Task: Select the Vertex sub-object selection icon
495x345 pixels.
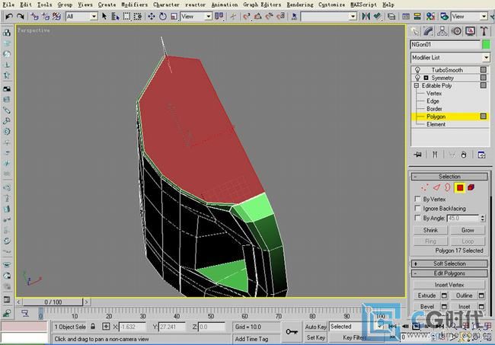Action: coord(425,188)
